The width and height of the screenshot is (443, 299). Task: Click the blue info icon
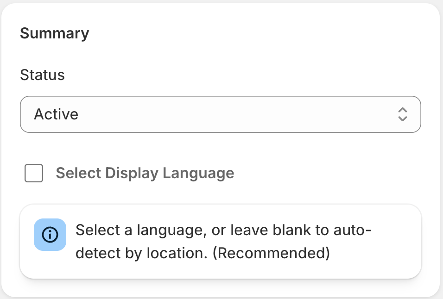tap(50, 235)
